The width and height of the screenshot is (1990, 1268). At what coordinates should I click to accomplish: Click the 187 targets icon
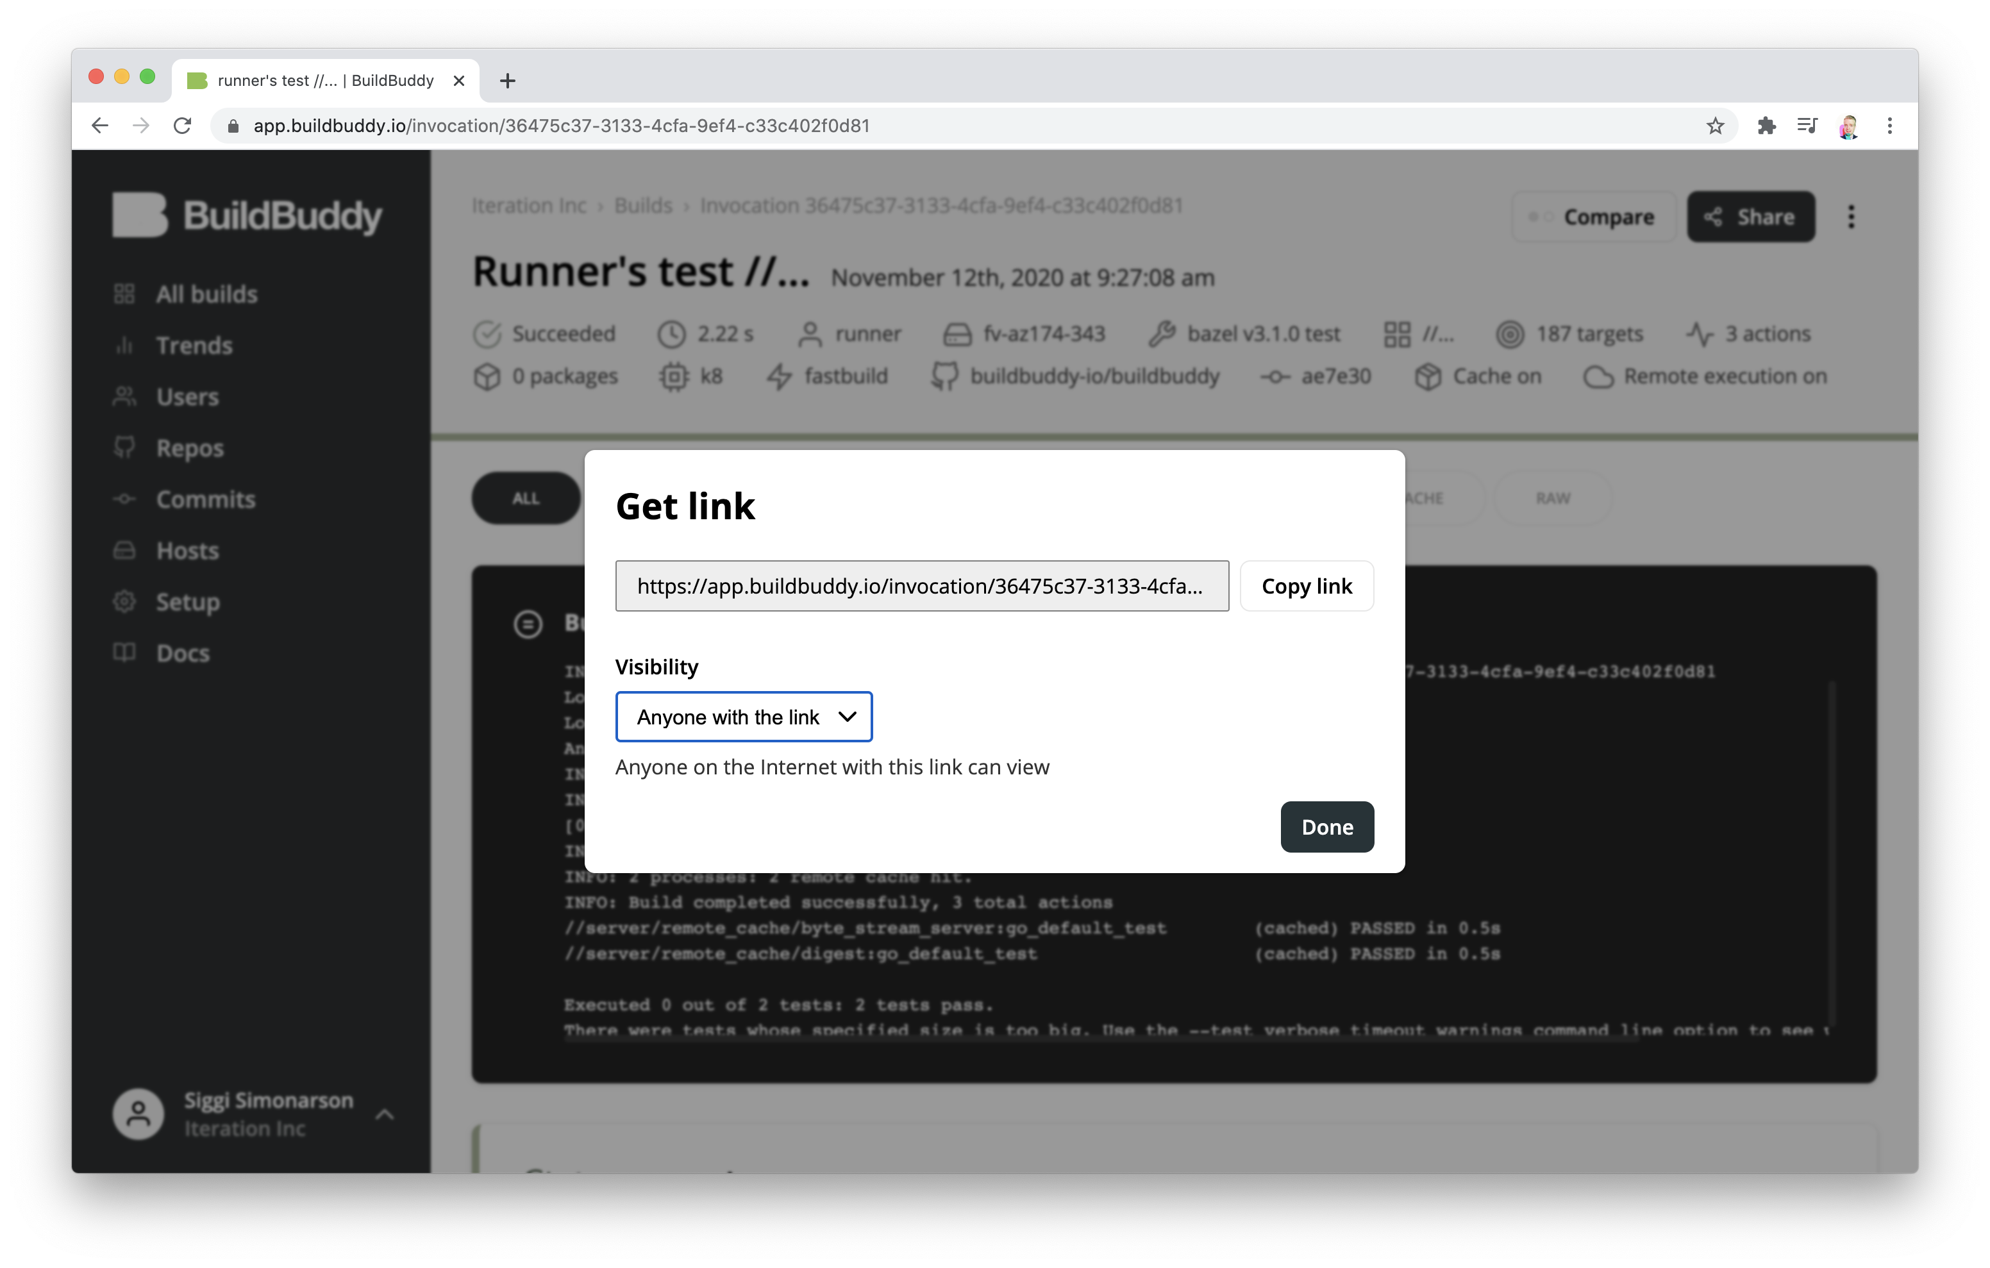pos(1510,334)
